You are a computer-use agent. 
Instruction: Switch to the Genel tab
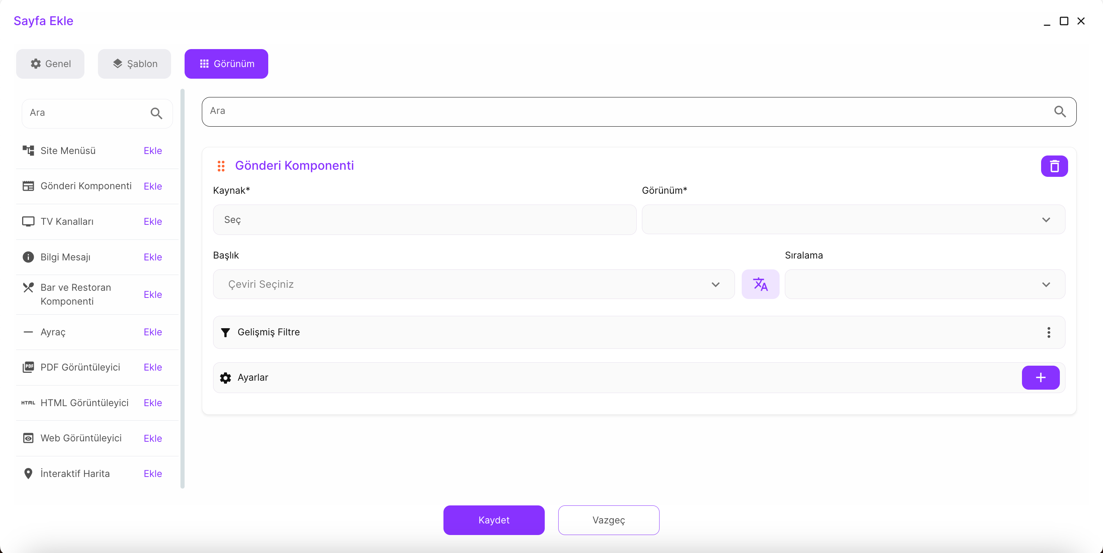click(50, 64)
